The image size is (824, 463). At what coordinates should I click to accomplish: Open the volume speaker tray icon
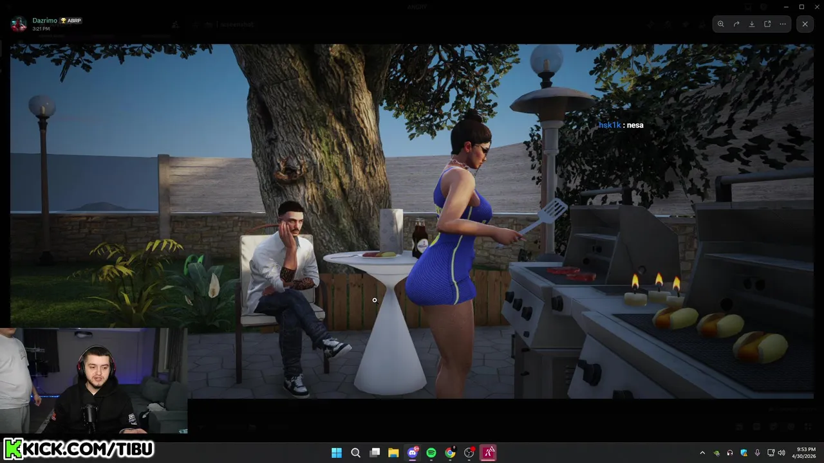pyautogui.click(x=782, y=453)
